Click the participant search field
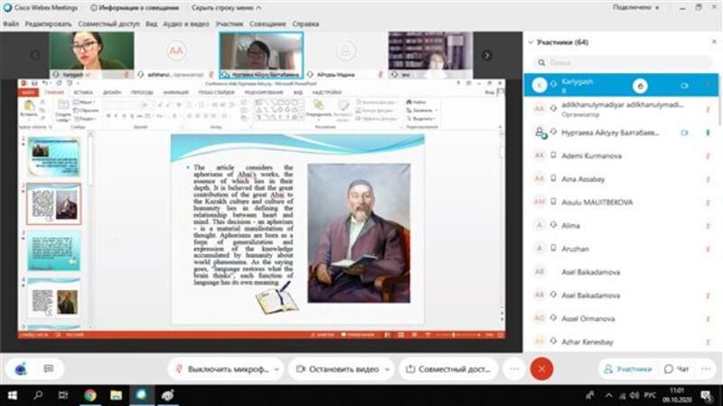The width and height of the screenshot is (723, 406). click(624, 63)
